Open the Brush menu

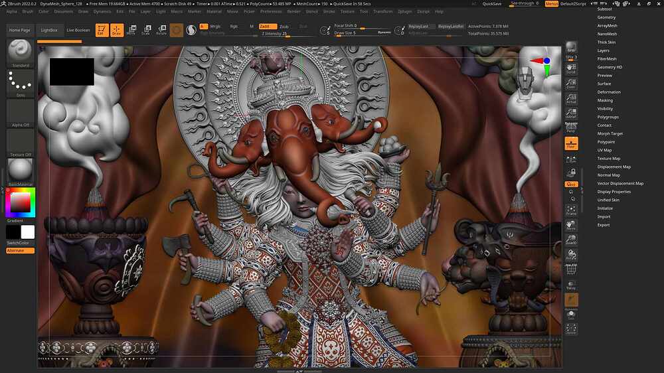tap(27, 11)
